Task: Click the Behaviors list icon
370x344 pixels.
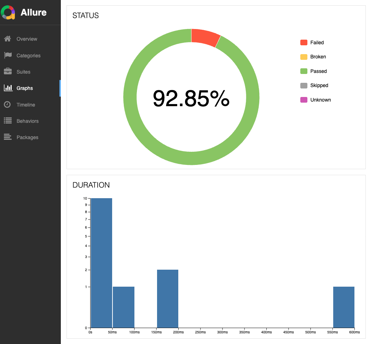Action: click(x=7, y=121)
